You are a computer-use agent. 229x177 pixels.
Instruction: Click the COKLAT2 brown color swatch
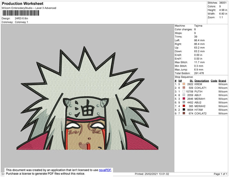tap(184, 113)
